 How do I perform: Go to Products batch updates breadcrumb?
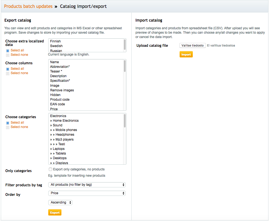point(28,6)
